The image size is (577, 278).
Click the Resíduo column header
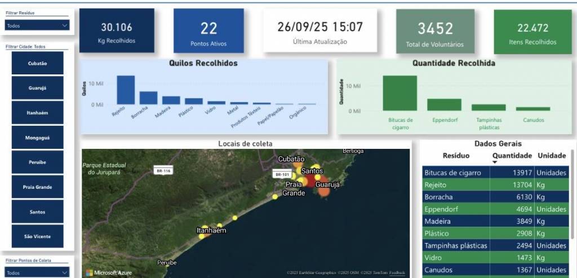[x=456, y=155]
